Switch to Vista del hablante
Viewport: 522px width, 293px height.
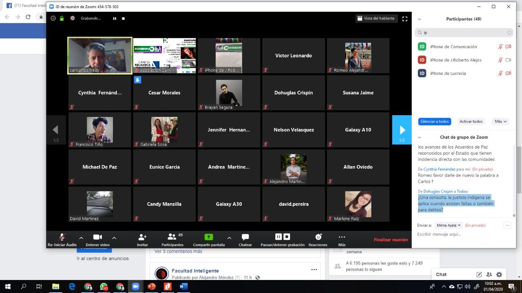click(x=376, y=18)
